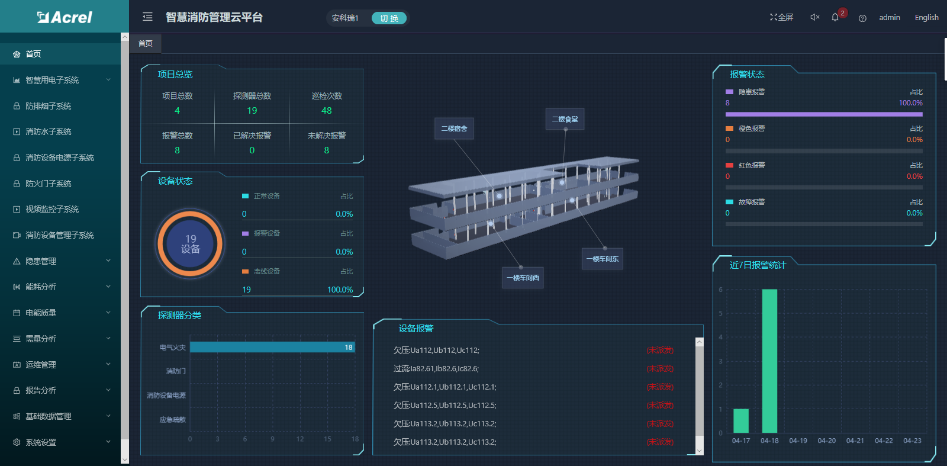Expand the 报告分析 chevron

click(x=108, y=390)
